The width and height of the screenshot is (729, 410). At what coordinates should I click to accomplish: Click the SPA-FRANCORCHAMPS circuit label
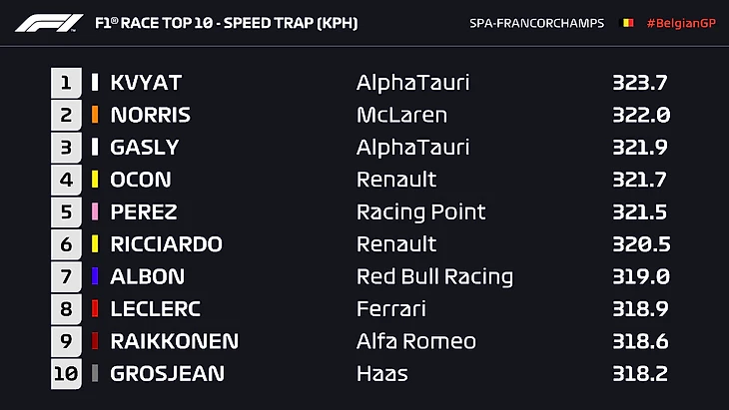pos(536,23)
